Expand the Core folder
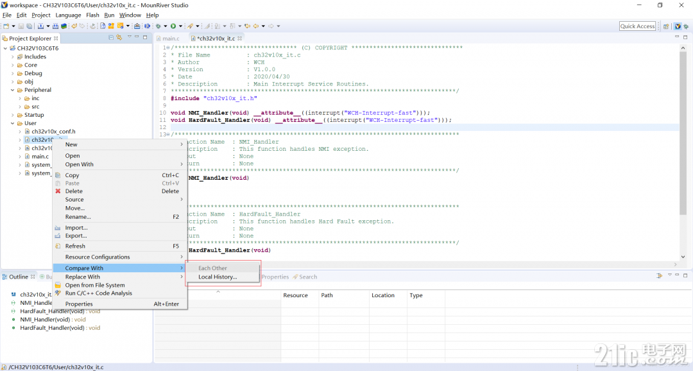 point(12,65)
